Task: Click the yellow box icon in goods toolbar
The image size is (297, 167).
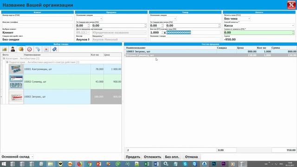Action: (x=21, y=49)
